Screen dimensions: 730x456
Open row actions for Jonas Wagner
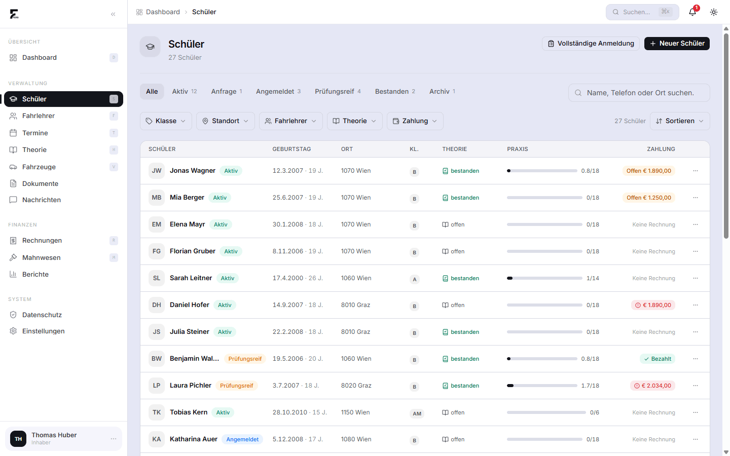pos(696,171)
